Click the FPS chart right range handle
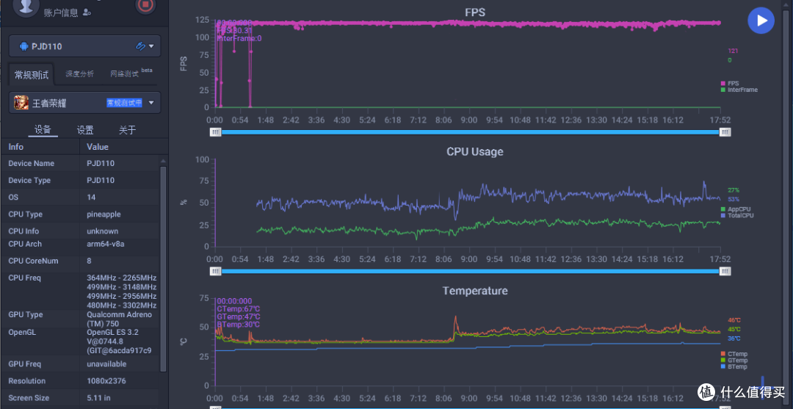 (725, 132)
